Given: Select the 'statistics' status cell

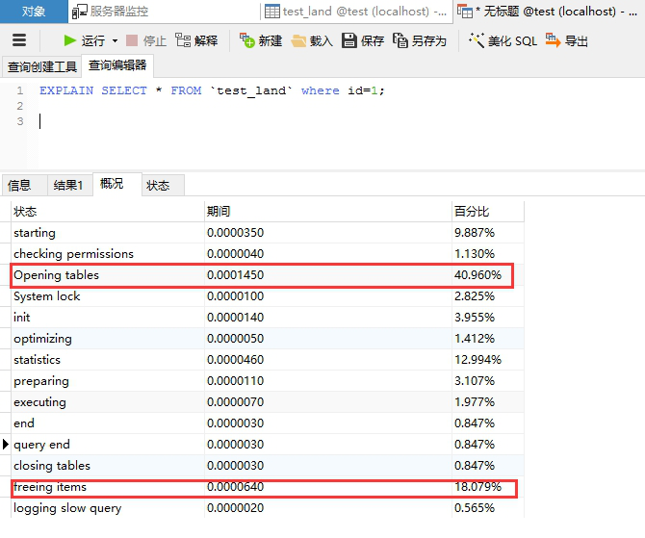Looking at the screenshot, I should (x=108, y=360).
